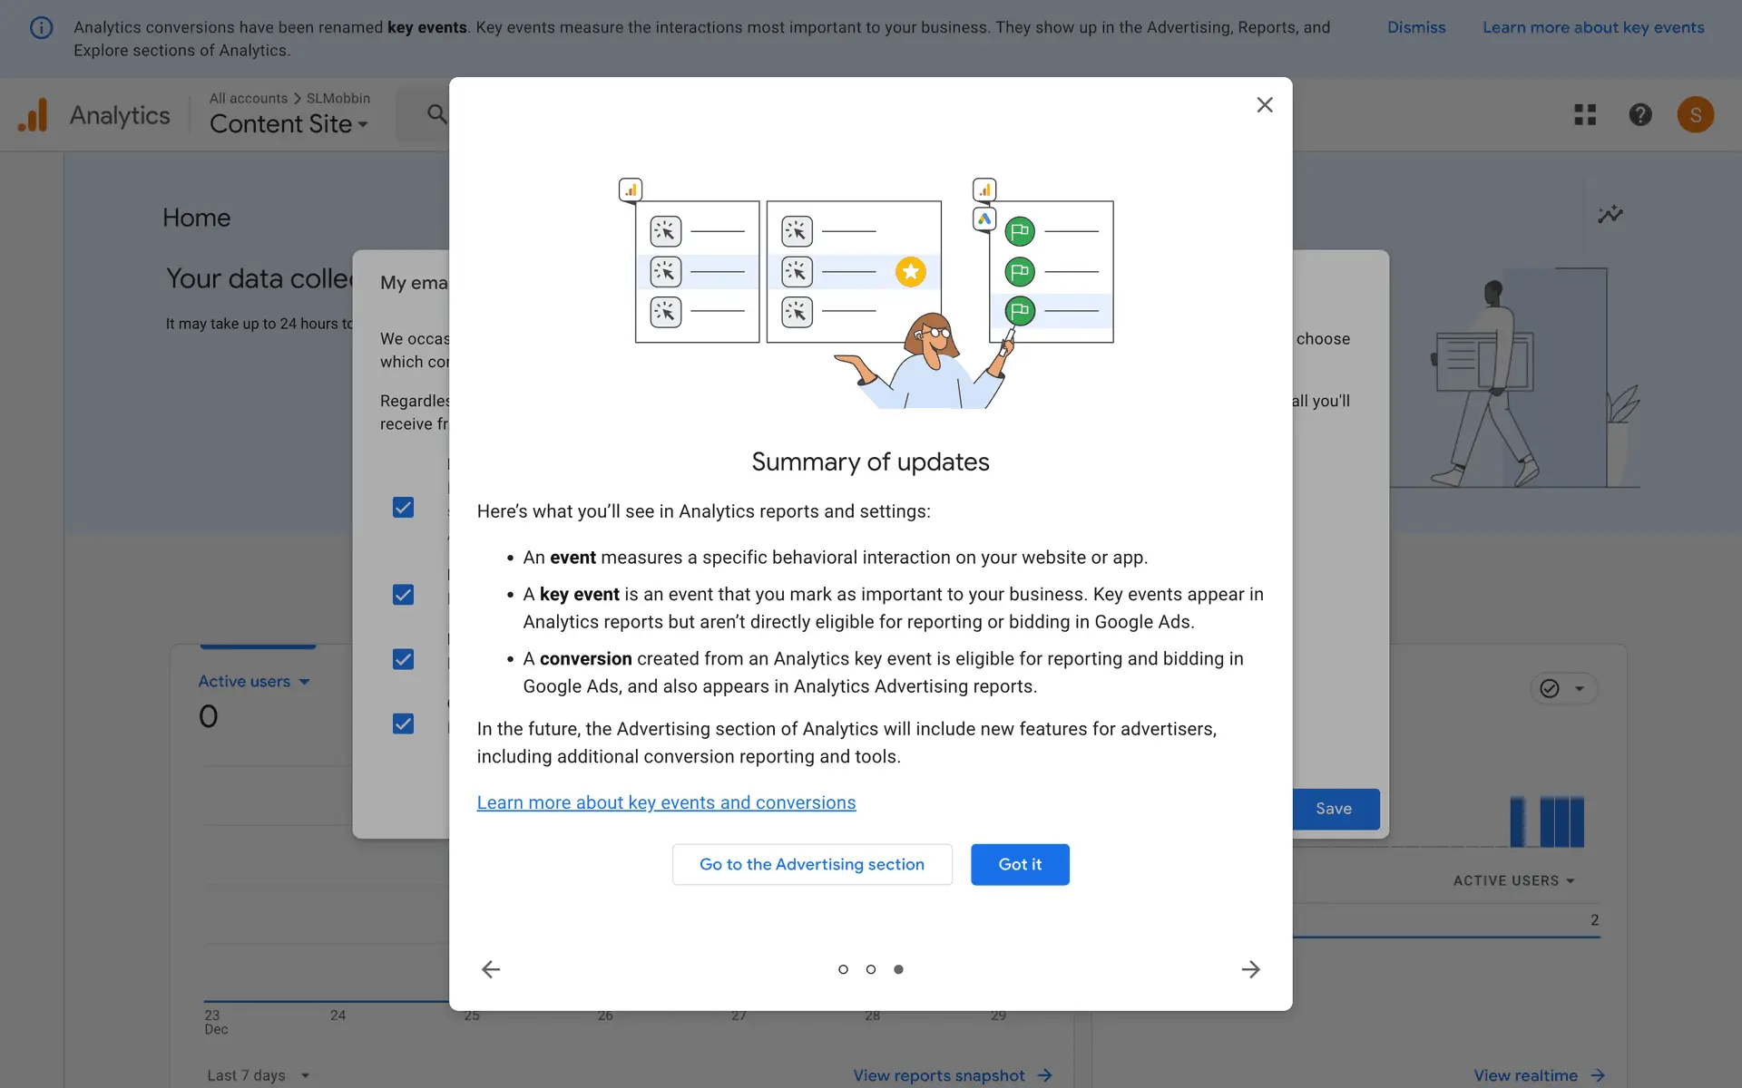1742x1088 pixels.
Task: Open the Help question mark icon
Action: pyautogui.click(x=1639, y=115)
